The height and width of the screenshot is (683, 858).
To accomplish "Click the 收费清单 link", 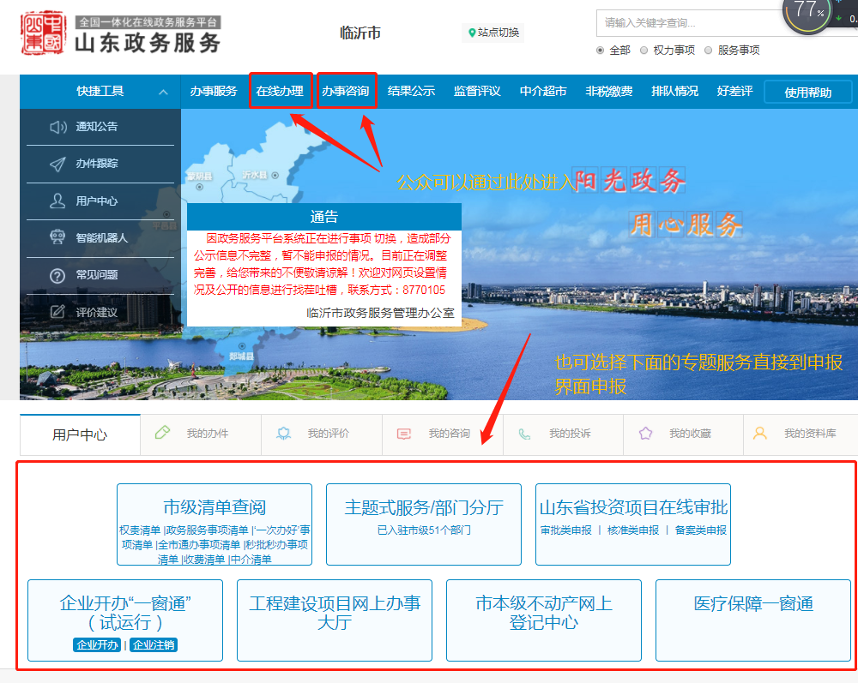I will (205, 560).
